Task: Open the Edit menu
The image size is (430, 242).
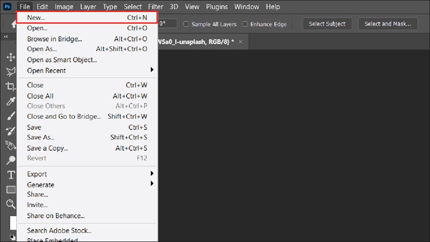Action: pyautogui.click(x=42, y=6)
